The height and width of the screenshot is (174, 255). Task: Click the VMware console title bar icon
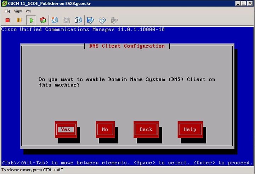(4, 4)
